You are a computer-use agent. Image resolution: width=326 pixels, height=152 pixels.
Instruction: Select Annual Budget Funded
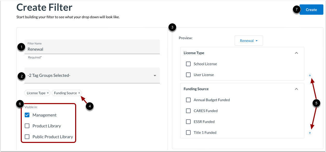point(188,100)
